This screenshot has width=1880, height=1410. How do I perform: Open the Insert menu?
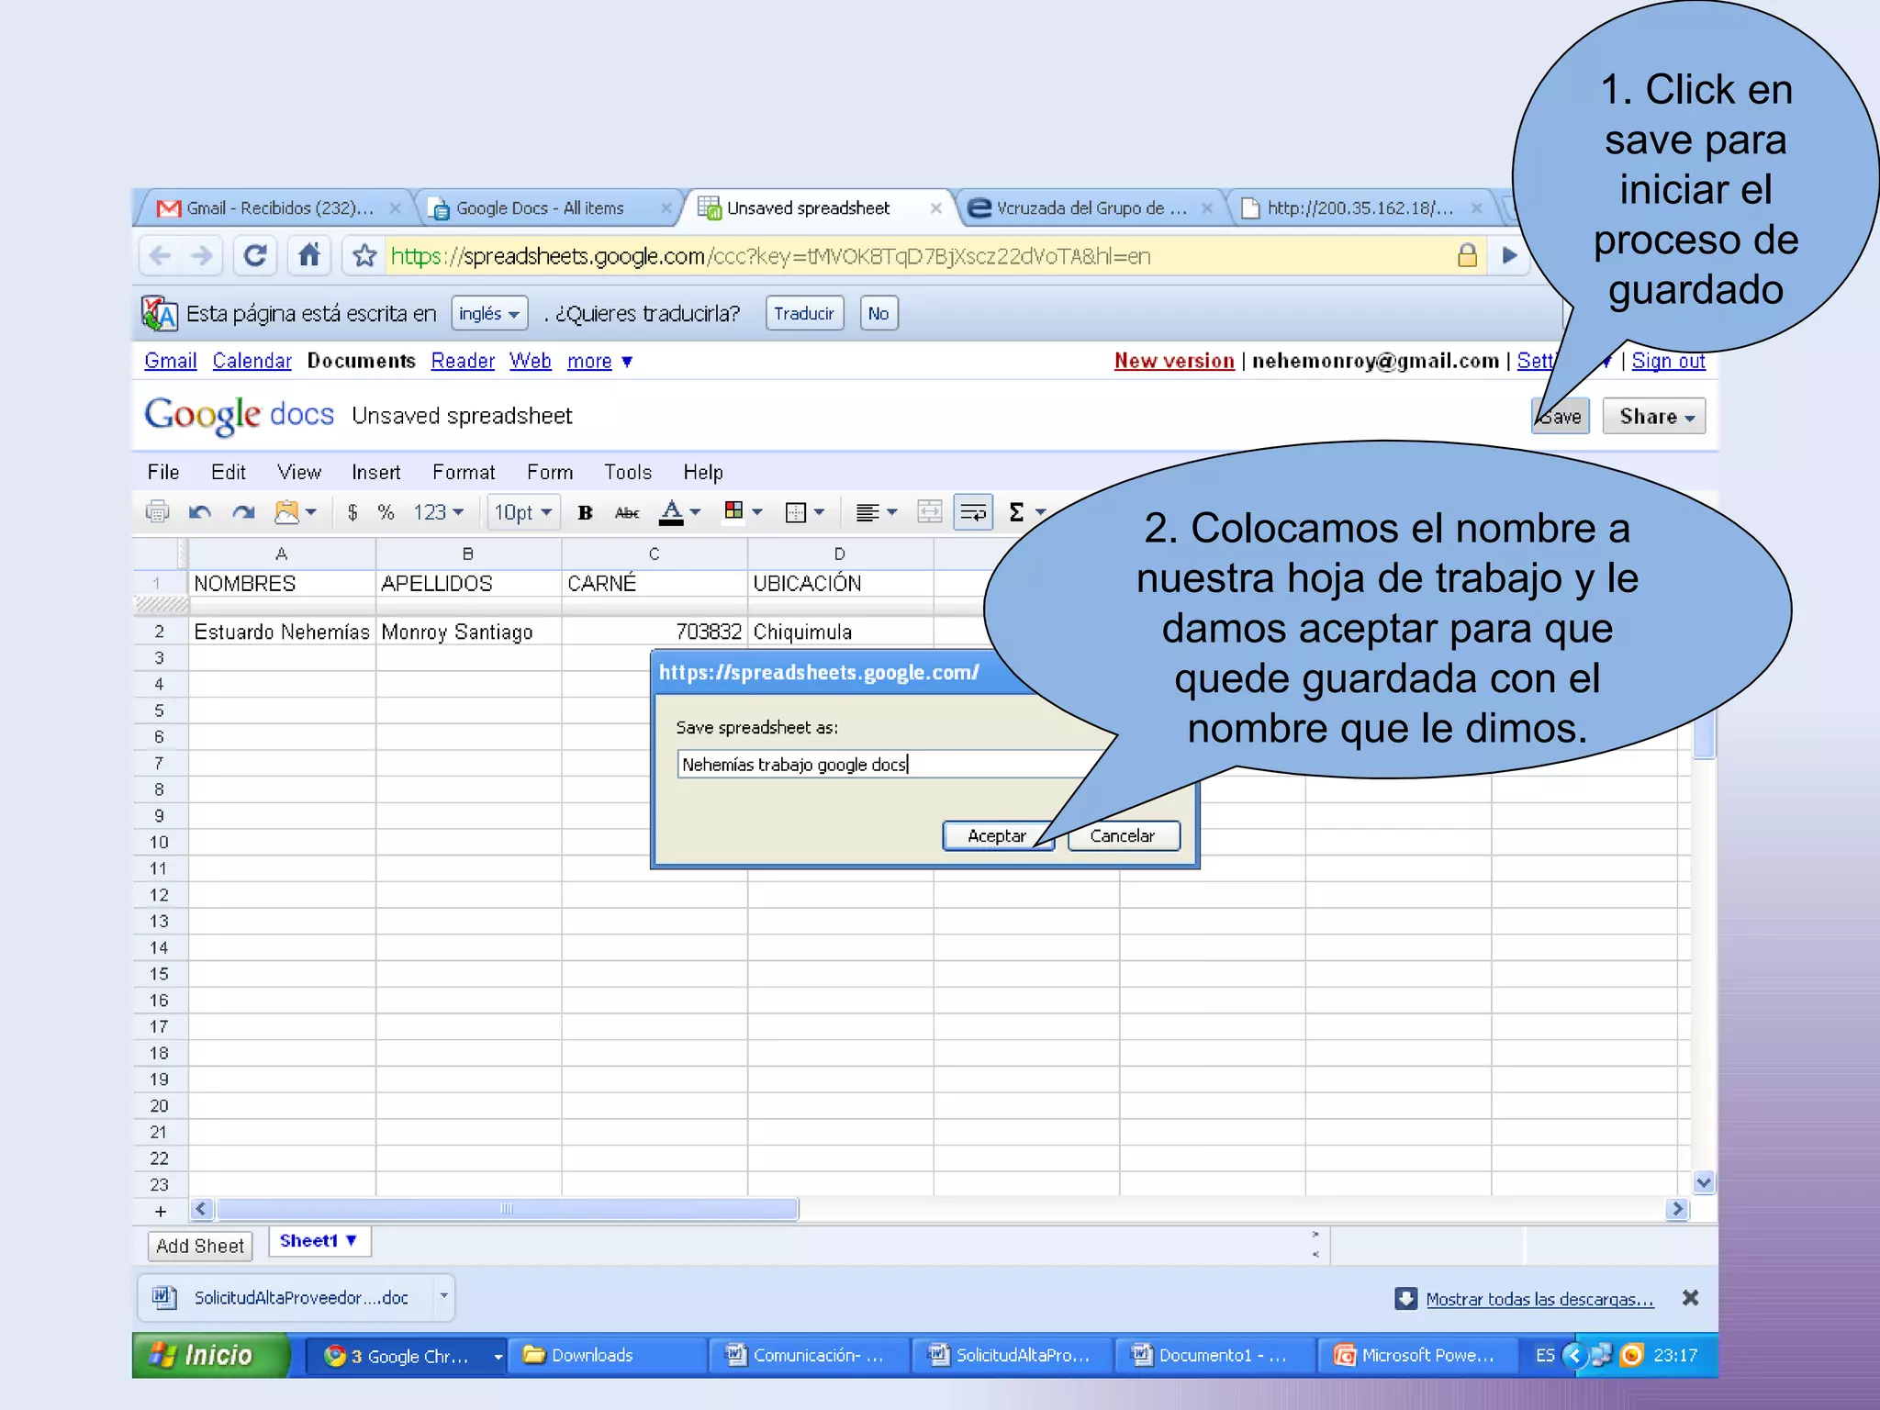tap(376, 472)
